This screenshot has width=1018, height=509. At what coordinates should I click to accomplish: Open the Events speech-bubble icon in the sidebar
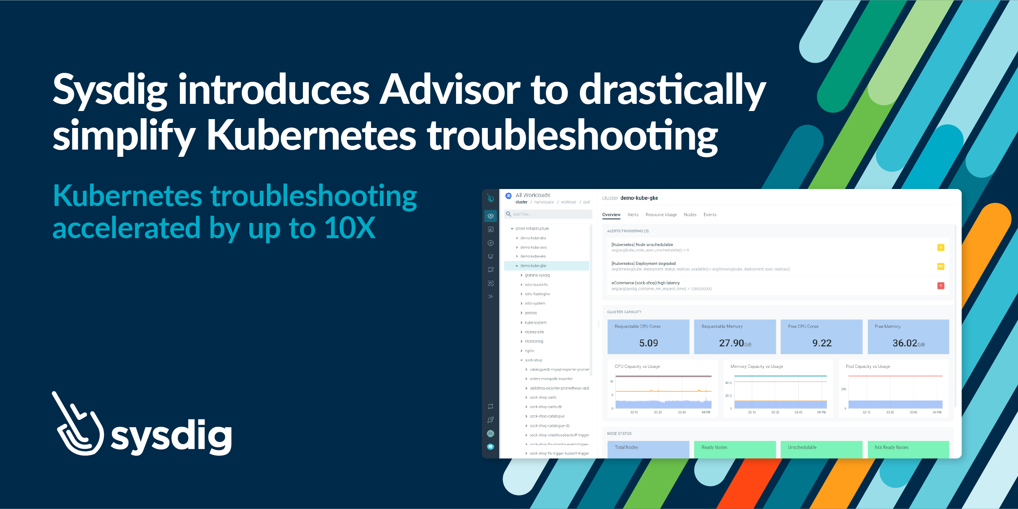490,270
